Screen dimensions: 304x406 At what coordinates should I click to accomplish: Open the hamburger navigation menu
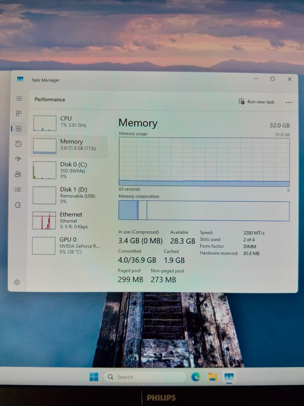pos(19,98)
